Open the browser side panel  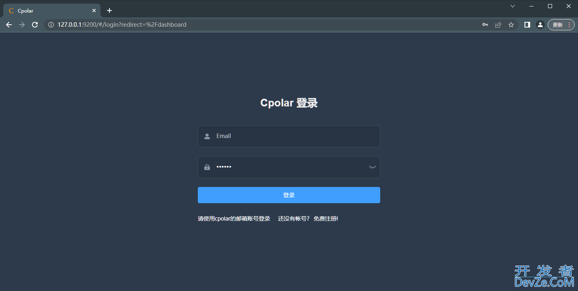point(527,25)
